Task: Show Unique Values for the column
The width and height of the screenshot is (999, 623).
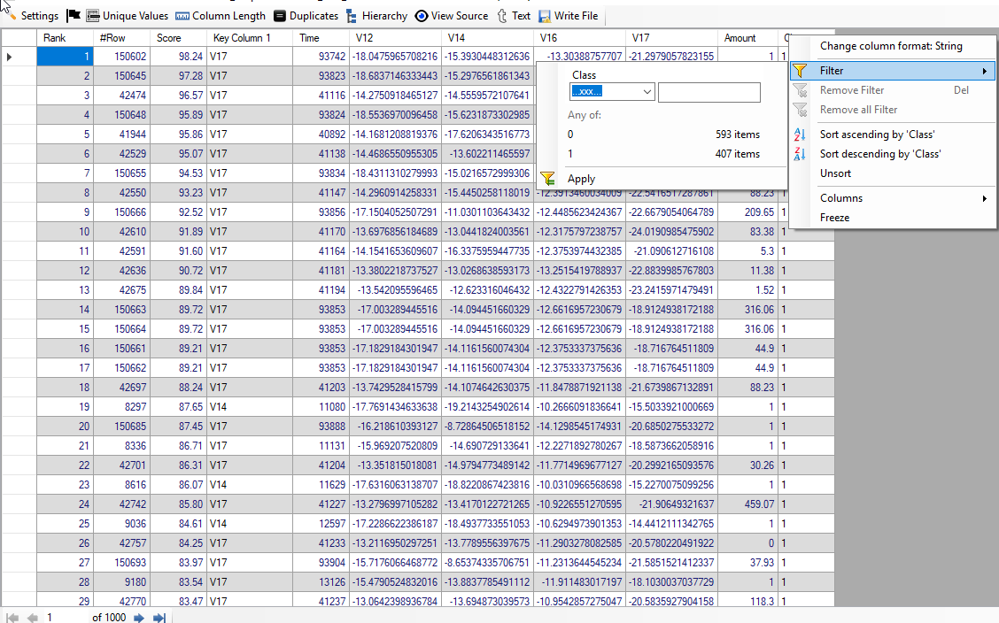Action: pos(126,16)
